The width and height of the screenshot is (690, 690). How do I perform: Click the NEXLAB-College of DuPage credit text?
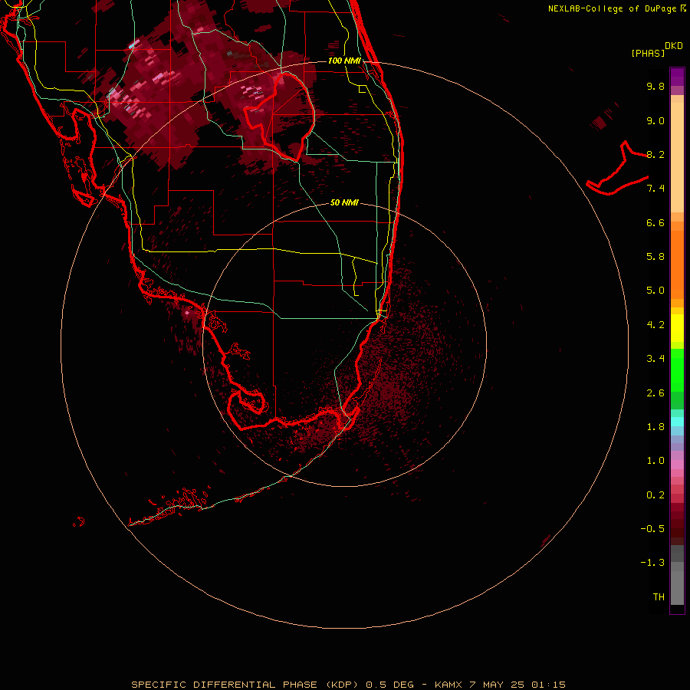click(x=617, y=8)
